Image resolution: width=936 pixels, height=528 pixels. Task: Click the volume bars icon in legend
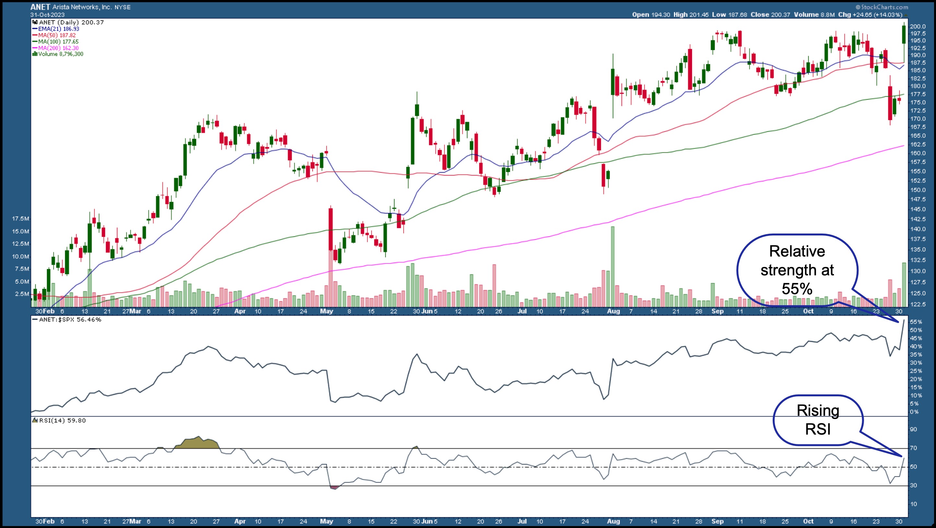pos(35,54)
